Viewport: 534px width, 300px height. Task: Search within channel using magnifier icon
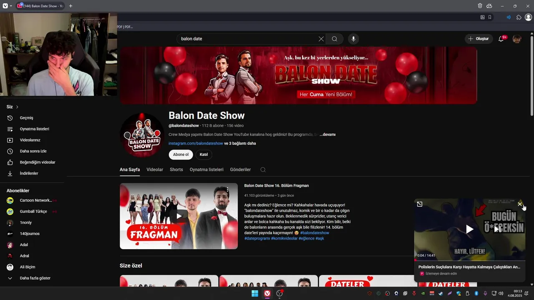[x=263, y=170]
